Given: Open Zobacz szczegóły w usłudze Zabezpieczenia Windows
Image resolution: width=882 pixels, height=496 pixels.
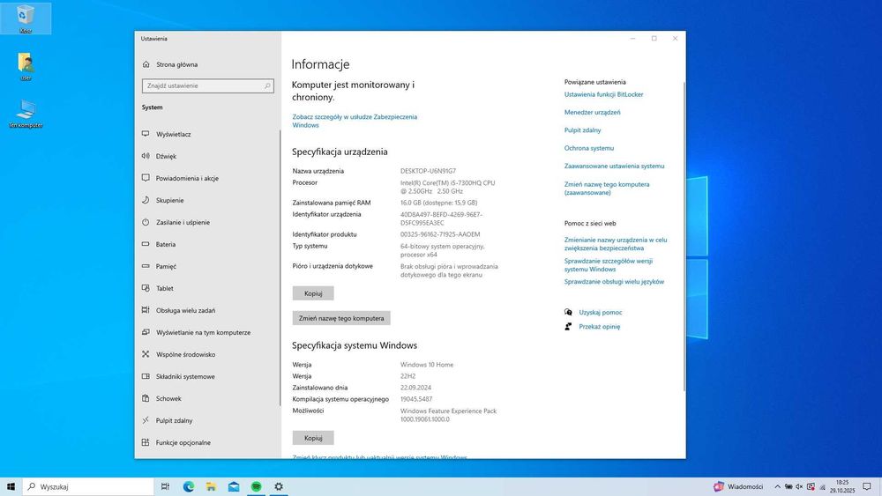Looking at the screenshot, I should click(x=355, y=121).
